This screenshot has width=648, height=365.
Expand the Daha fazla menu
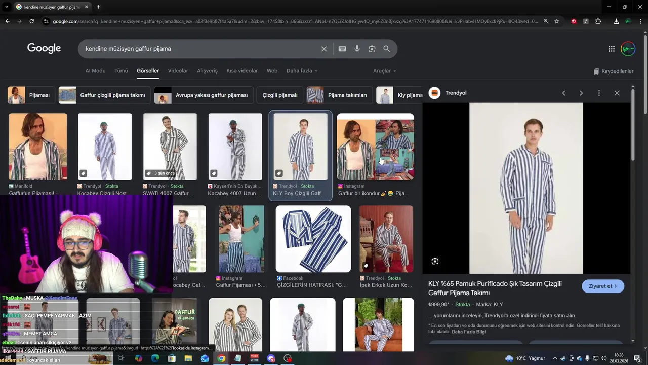[x=302, y=71]
